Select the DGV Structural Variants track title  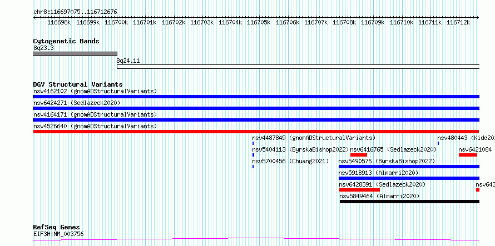click(78, 84)
